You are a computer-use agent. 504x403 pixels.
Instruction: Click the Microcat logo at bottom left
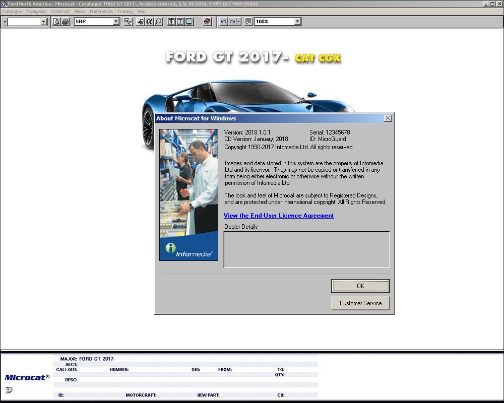click(x=27, y=377)
